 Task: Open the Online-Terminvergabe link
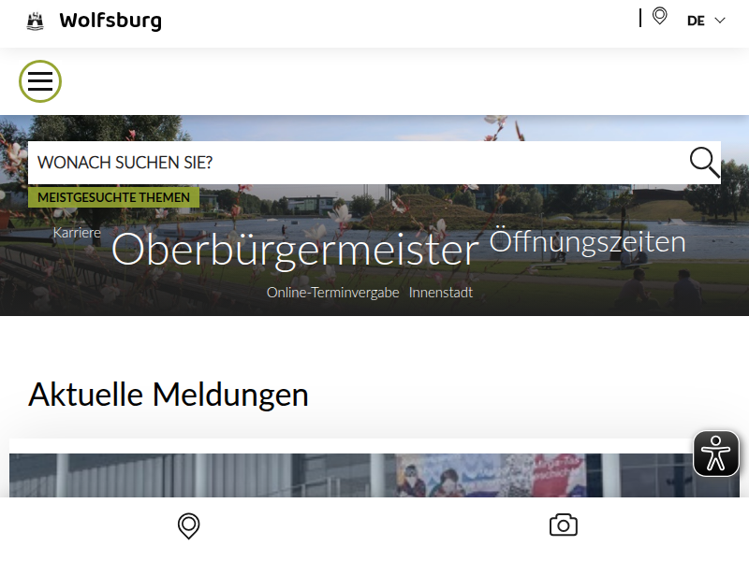[332, 293]
